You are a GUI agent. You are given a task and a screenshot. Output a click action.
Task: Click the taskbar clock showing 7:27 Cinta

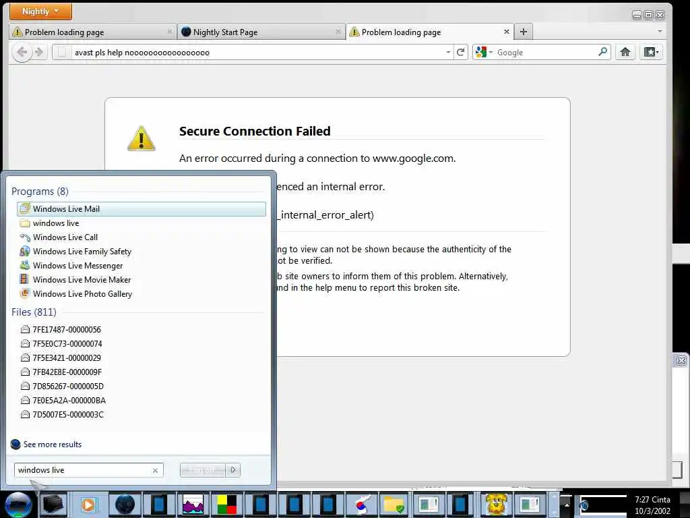tap(652, 505)
